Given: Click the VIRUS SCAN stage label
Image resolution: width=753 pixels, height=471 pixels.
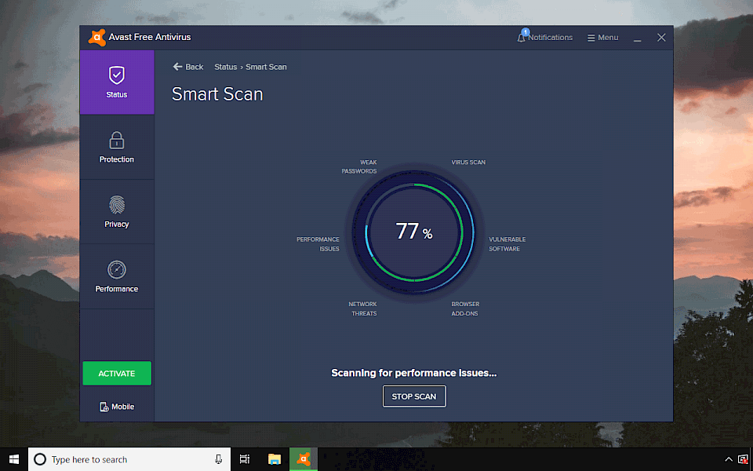Looking at the screenshot, I should click(468, 162).
